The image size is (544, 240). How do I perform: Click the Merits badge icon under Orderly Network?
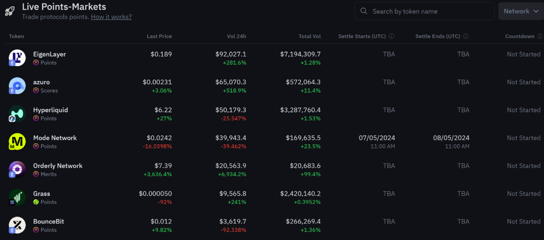pos(36,174)
